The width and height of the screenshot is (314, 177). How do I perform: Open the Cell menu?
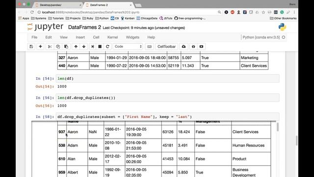(96, 37)
